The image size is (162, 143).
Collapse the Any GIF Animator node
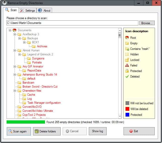pos(15,66)
